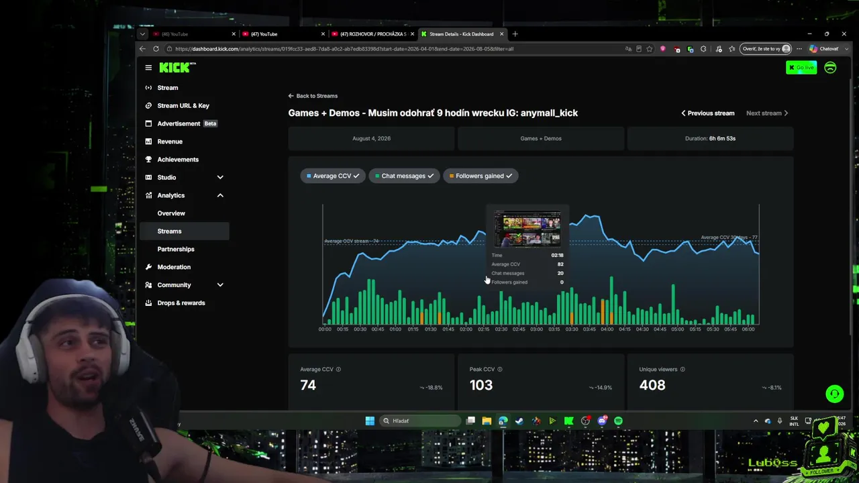859x483 pixels.
Task: Click the Games + Demos category card
Action: (541, 139)
